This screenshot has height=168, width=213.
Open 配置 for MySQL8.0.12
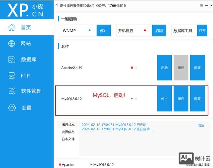pos(197,99)
